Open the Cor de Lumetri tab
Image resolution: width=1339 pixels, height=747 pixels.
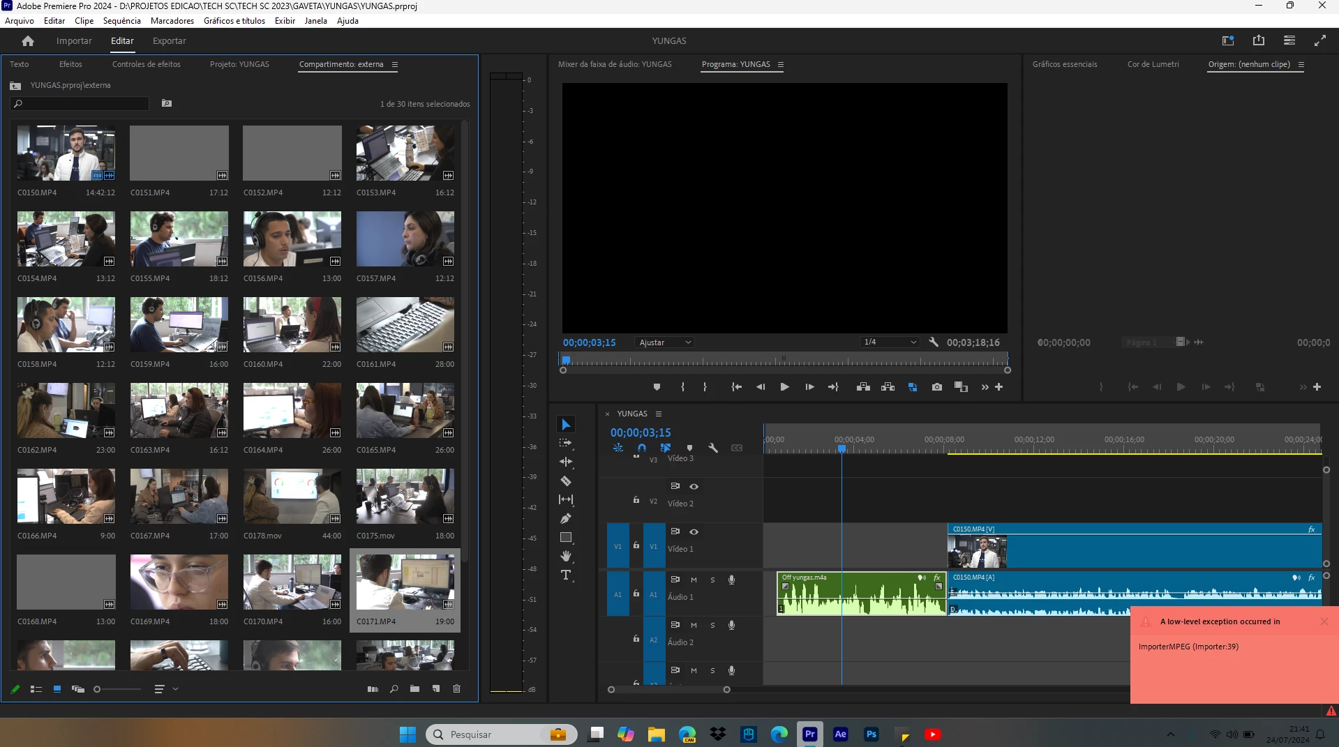click(x=1153, y=64)
